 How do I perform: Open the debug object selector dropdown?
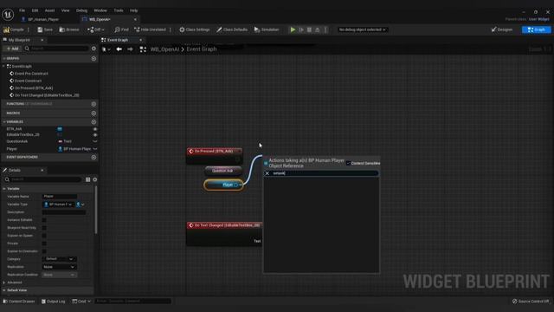(362, 29)
